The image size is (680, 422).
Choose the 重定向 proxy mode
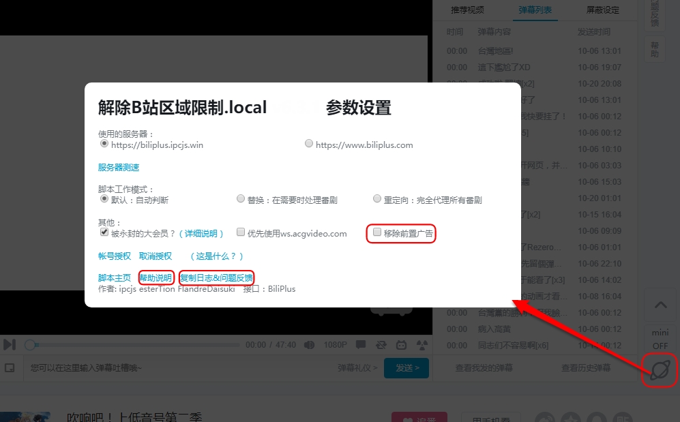pos(377,199)
